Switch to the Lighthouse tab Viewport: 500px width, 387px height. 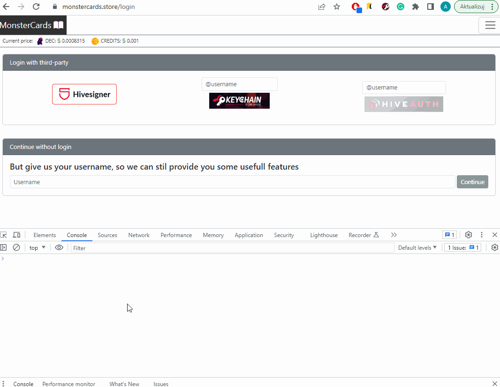coord(324,235)
